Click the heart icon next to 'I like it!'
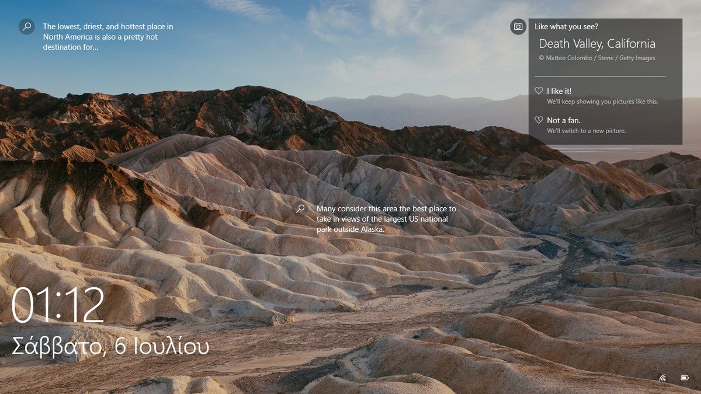This screenshot has width=701, height=394. click(538, 90)
